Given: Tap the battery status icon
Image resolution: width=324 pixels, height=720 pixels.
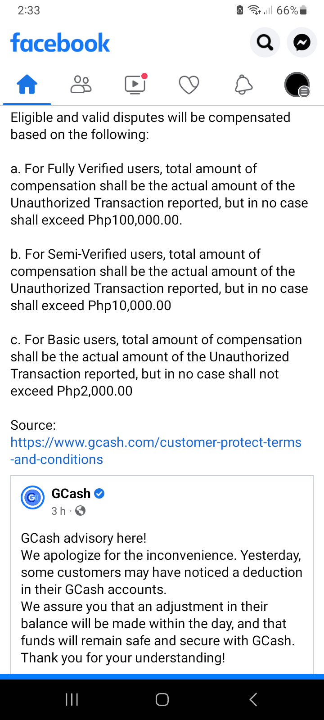Looking at the screenshot, I should tap(303, 10).
